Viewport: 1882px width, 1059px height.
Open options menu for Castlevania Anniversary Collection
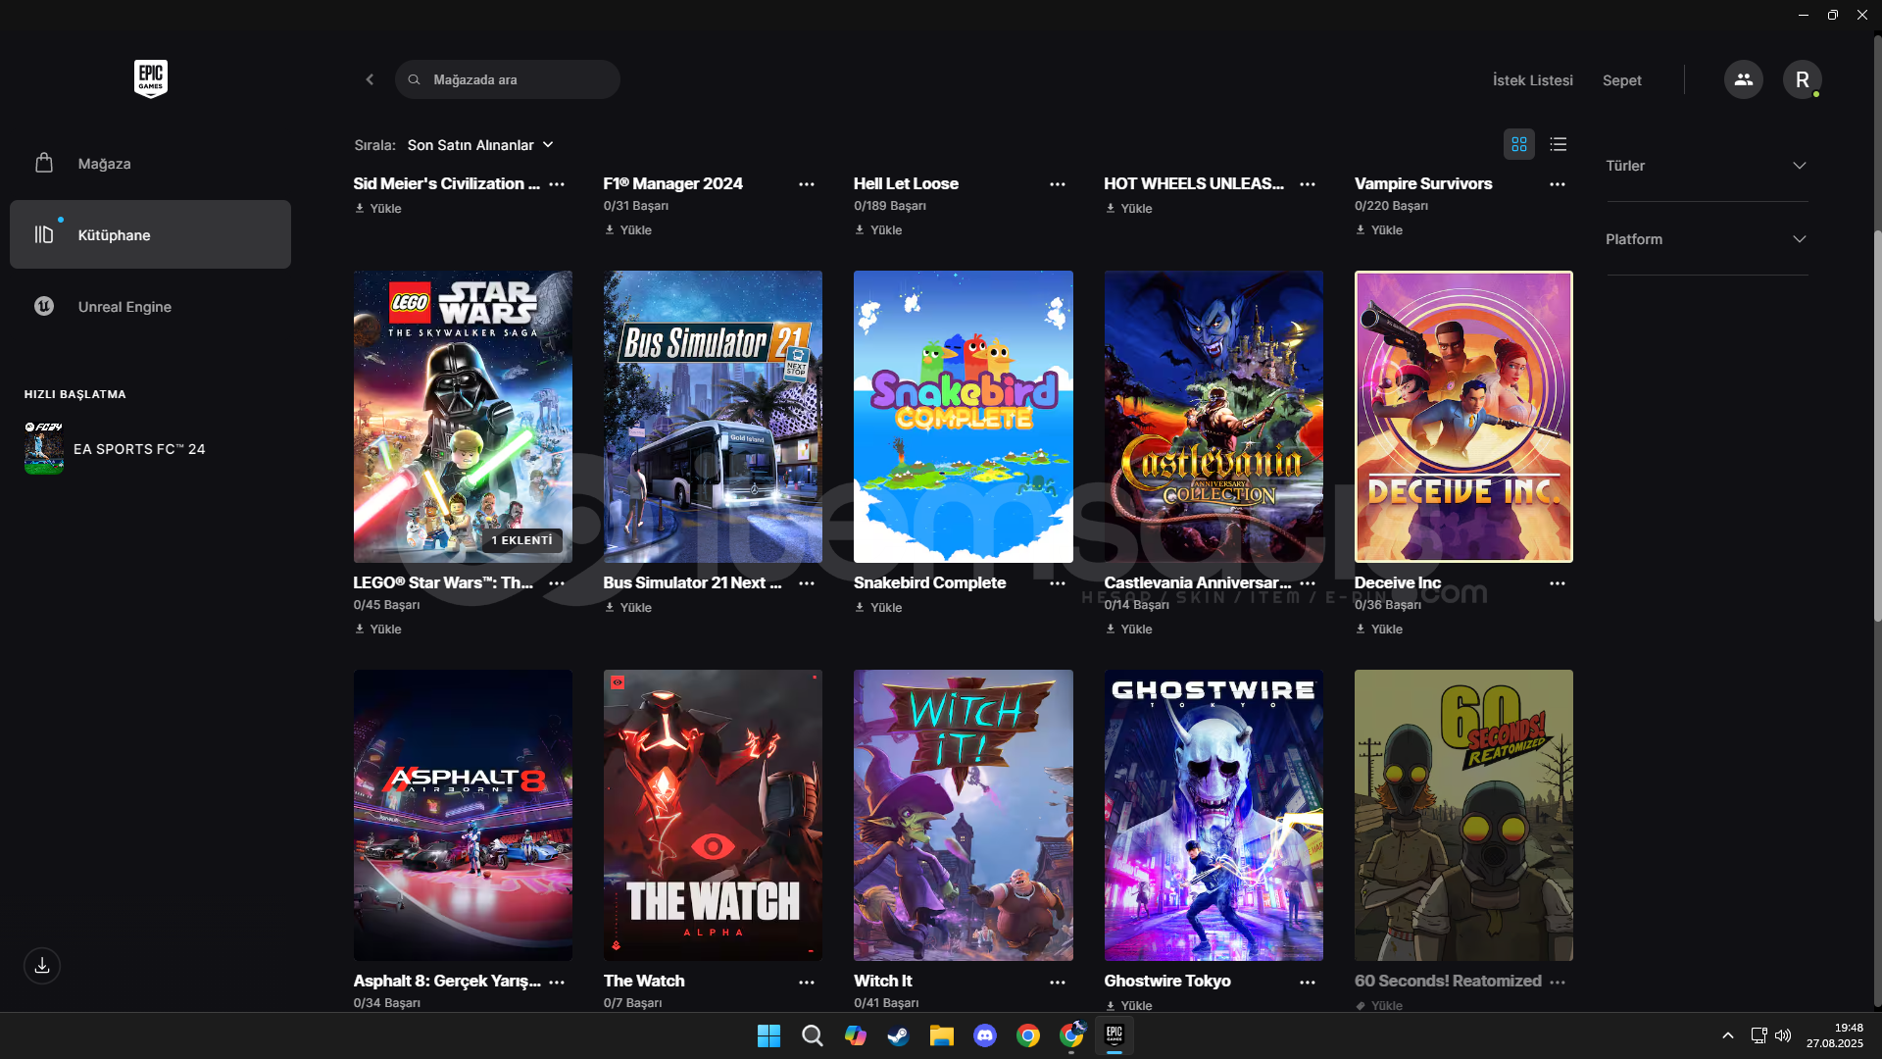pos(1308,583)
